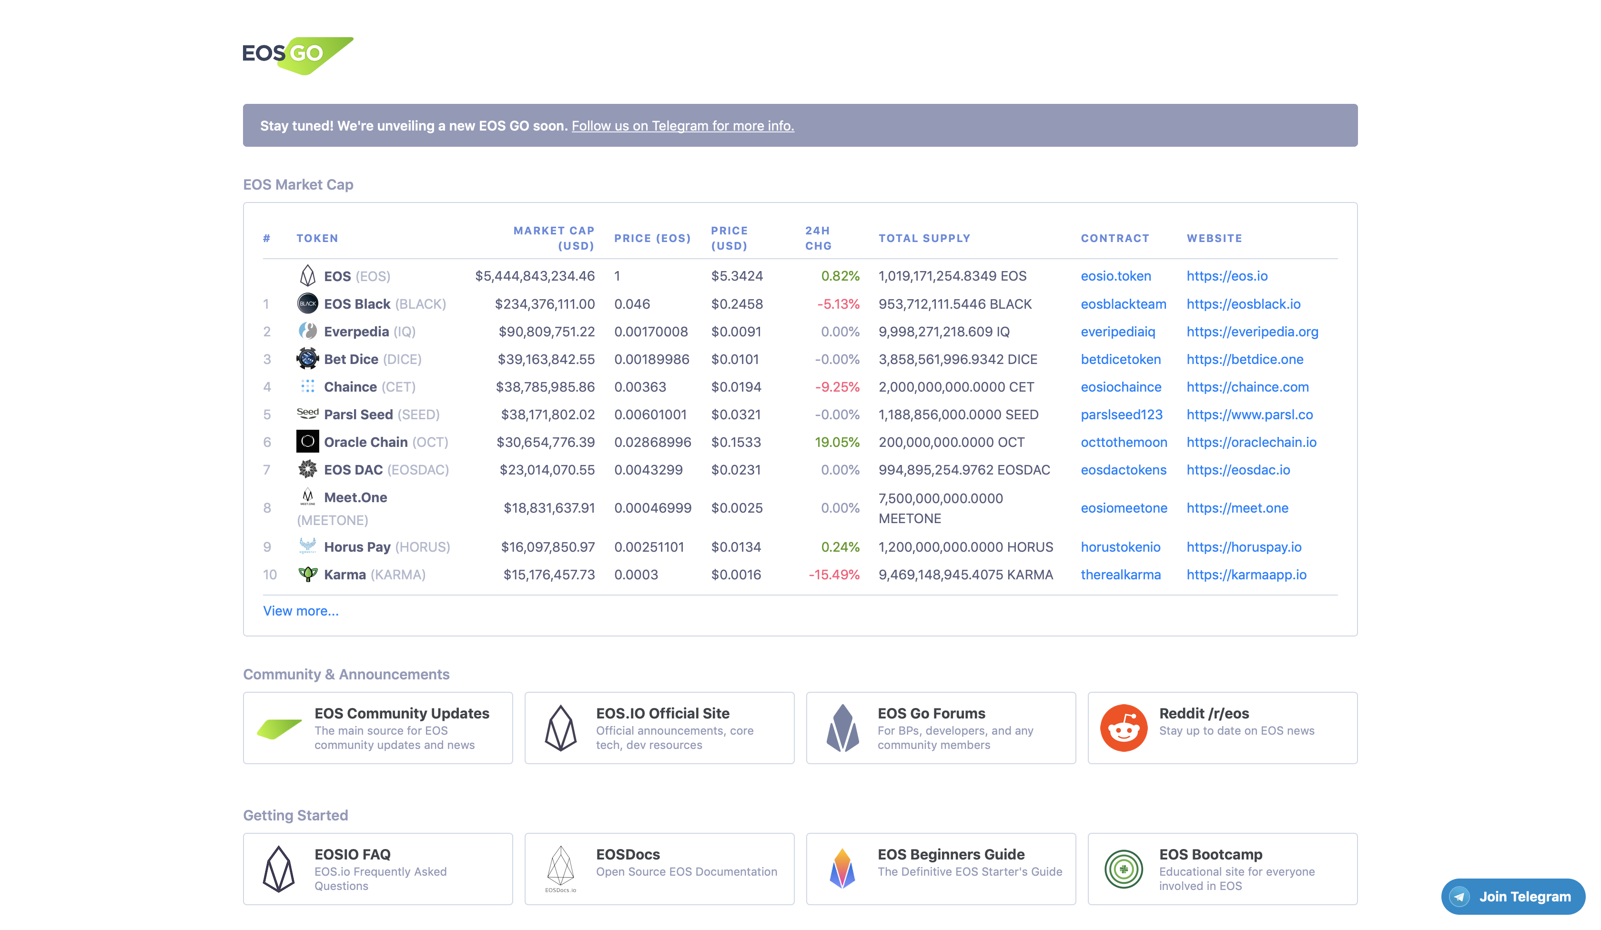Click the Reddit /r/eos card title
Viewport: 1601px width, 930px height.
pos(1204,713)
